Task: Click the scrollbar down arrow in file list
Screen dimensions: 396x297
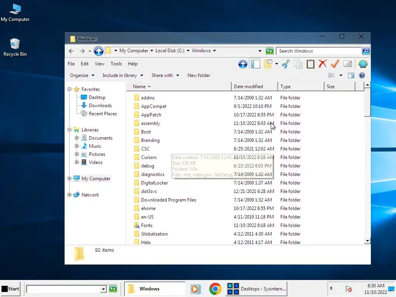Action: [x=367, y=241]
